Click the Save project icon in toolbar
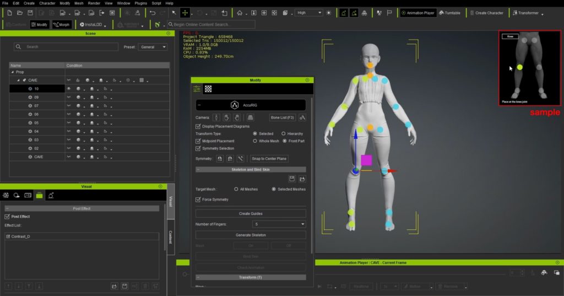564x296 pixels. click(x=30, y=13)
